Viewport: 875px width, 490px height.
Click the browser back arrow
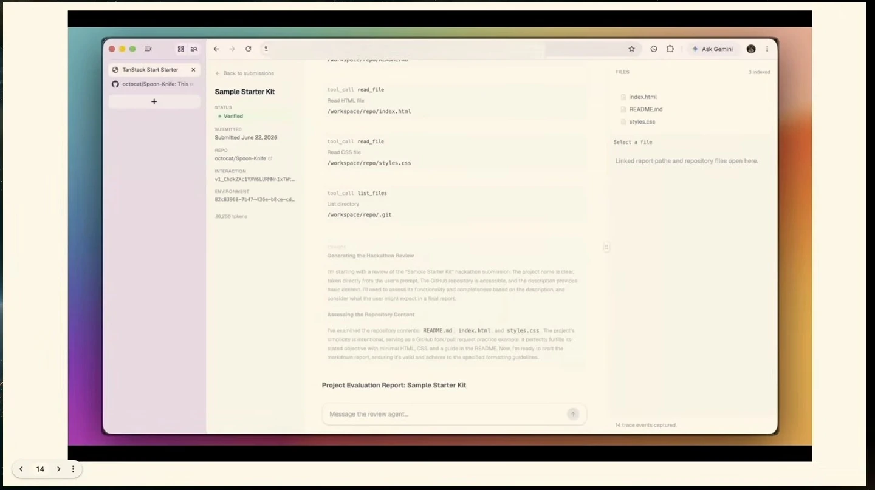click(x=216, y=49)
